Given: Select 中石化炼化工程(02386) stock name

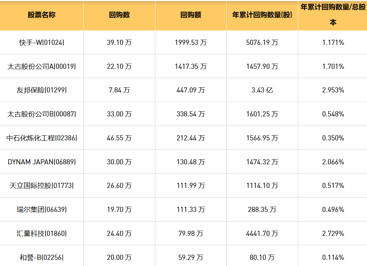Looking at the screenshot, I should 42,138.
